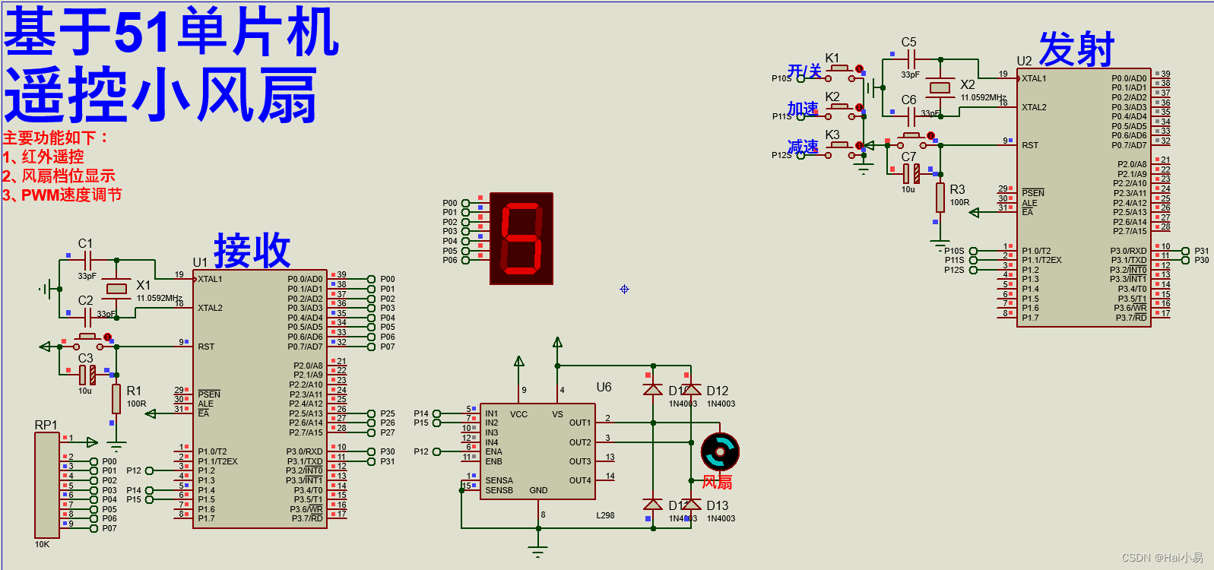
Task: Click the ground symbol below L298 pin 8
Action: 538,552
